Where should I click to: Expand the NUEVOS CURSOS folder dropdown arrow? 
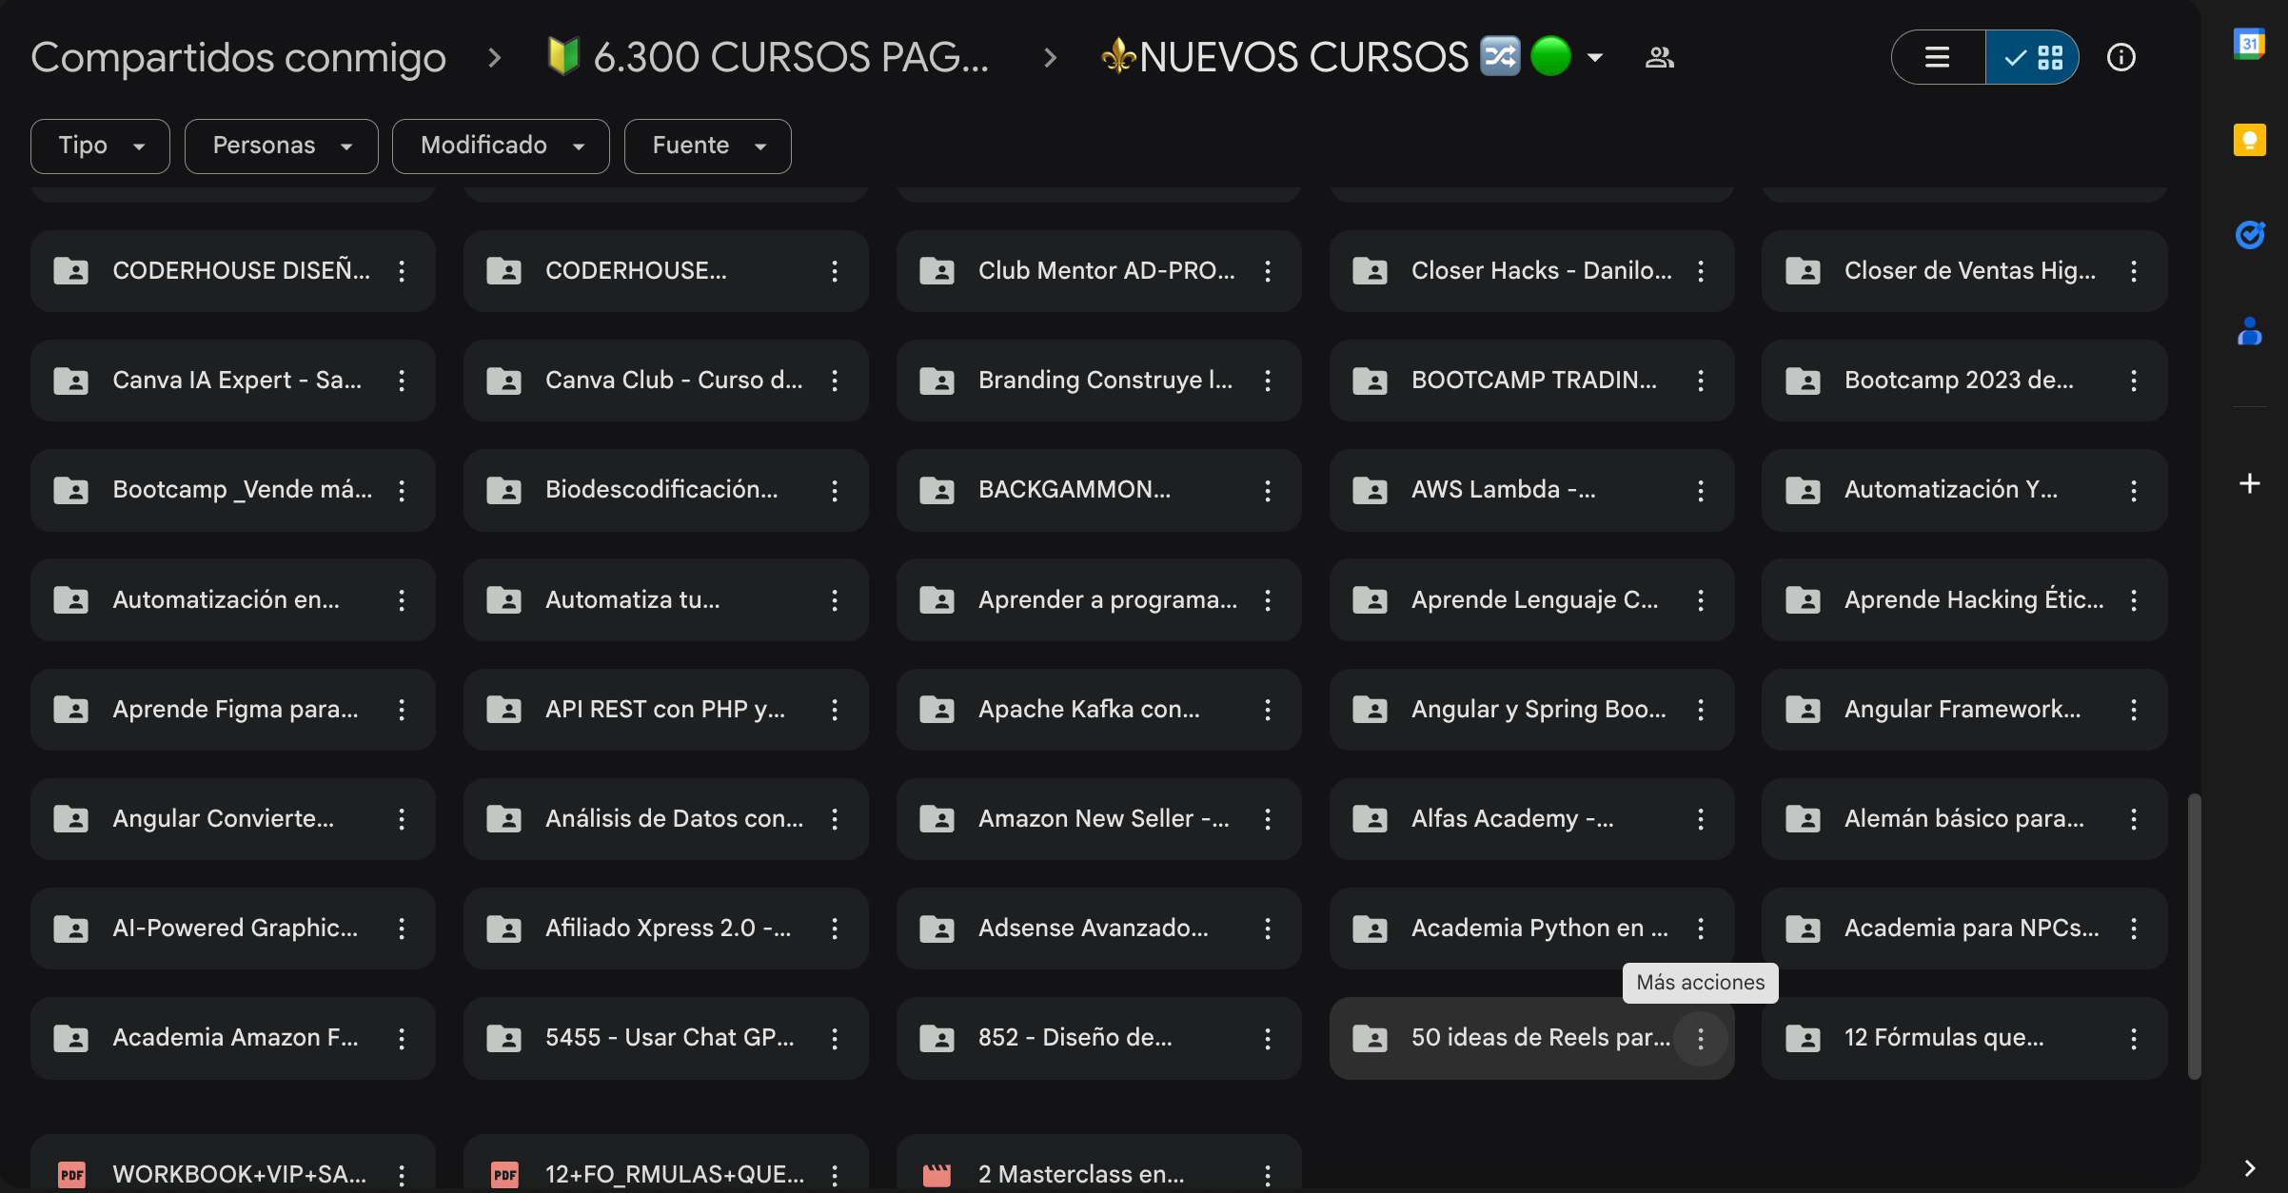pos(1595,57)
